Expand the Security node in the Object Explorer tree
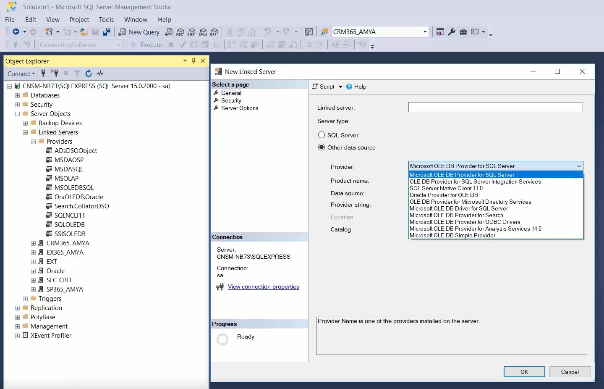This screenshot has width=604, height=389. (17, 105)
